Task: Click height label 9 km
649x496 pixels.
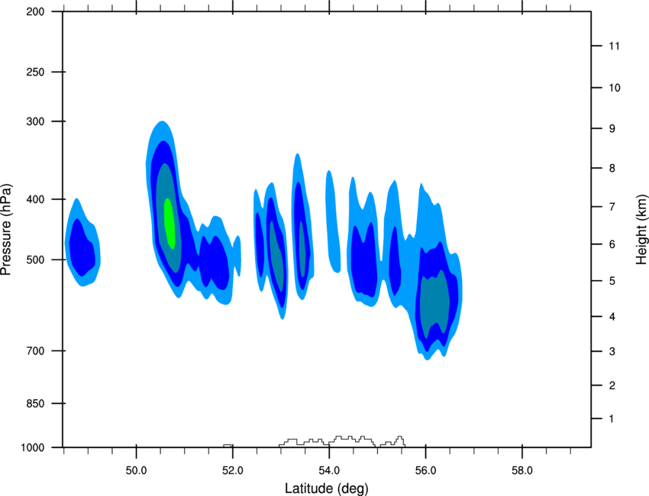Action: 612,129
